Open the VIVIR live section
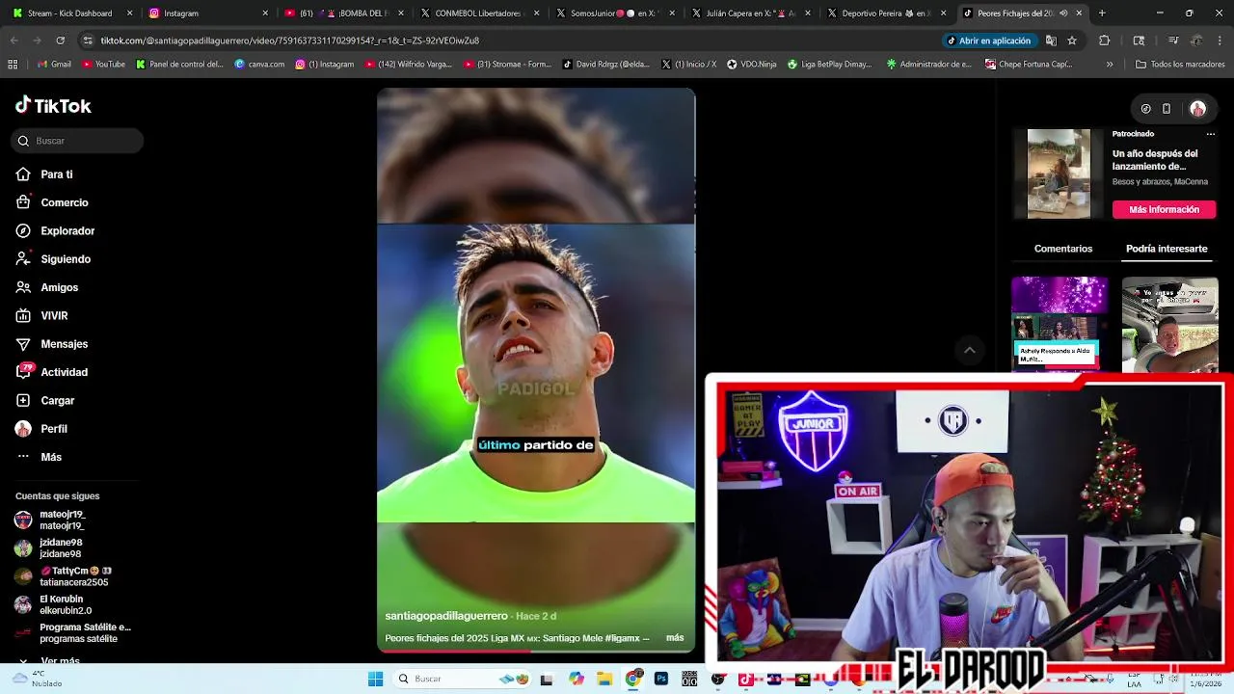This screenshot has width=1234, height=694. click(x=41, y=316)
